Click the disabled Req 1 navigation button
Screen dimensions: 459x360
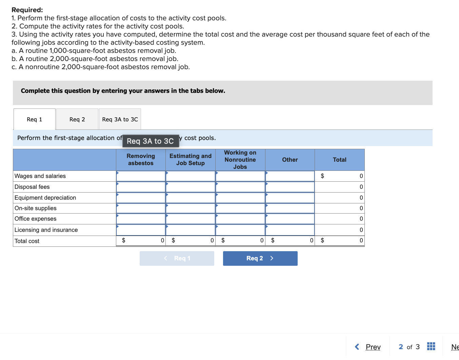pos(177,258)
